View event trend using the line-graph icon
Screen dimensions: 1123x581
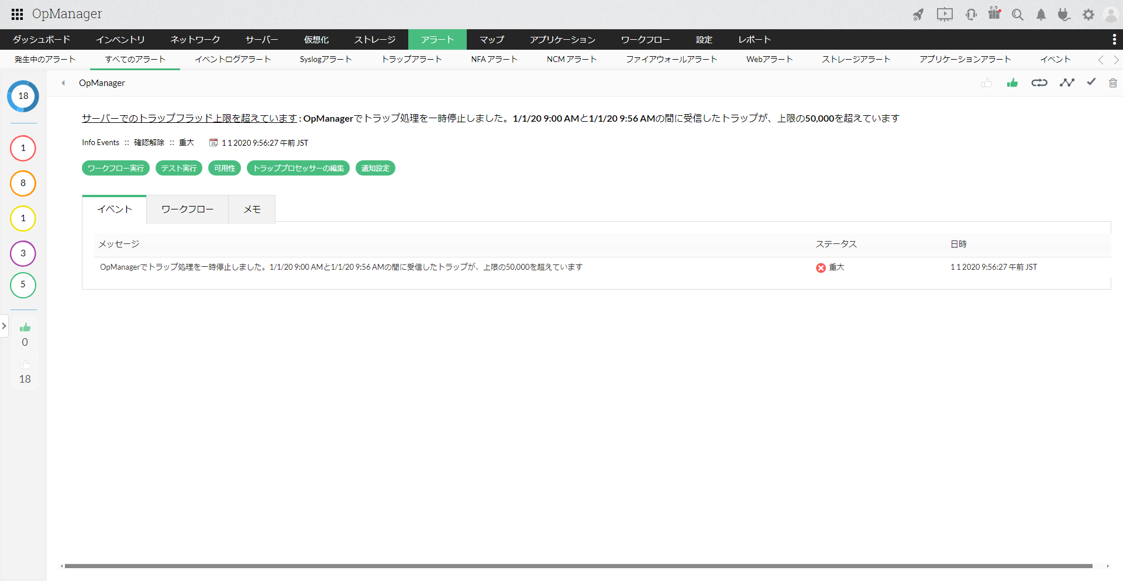pos(1067,82)
